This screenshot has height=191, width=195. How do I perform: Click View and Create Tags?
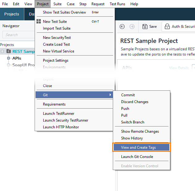[x=142, y=147]
